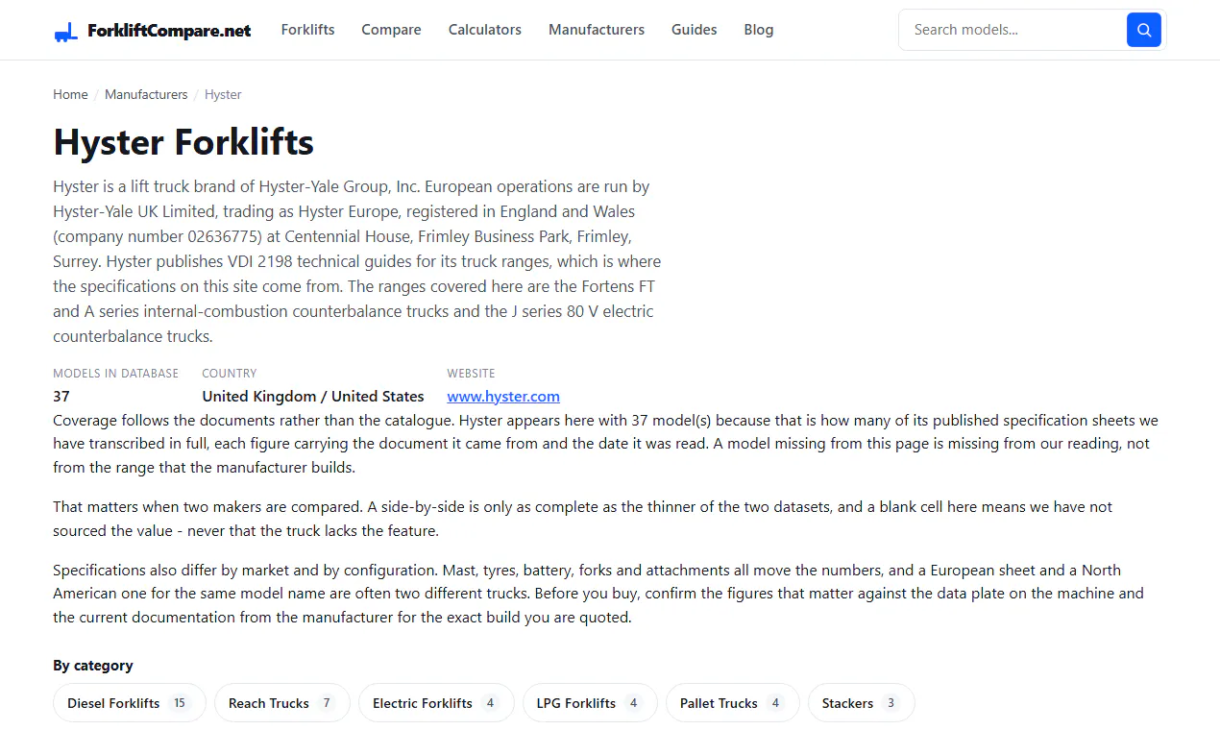Open the www.hyster.com website link

pyautogui.click(x=503, y=396)
